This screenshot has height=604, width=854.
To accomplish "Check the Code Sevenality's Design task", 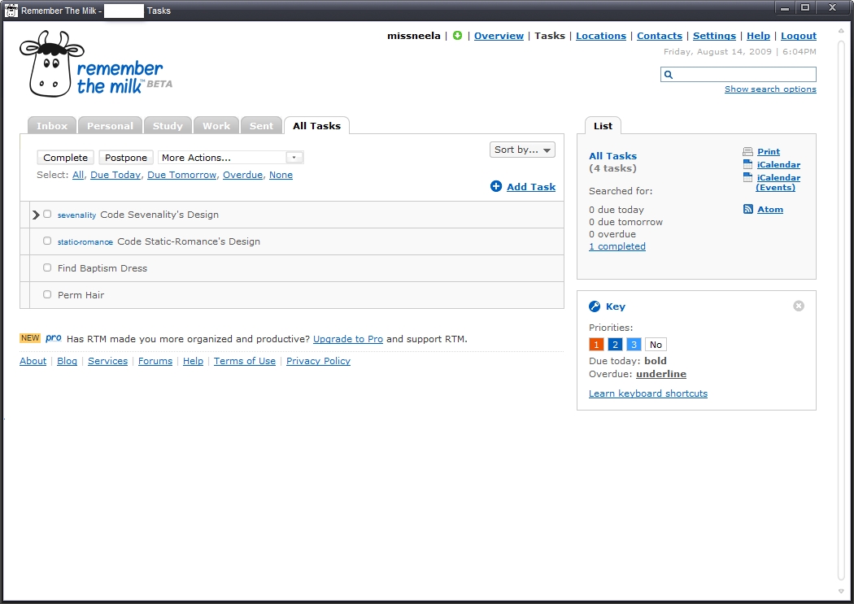I will 47,215.
